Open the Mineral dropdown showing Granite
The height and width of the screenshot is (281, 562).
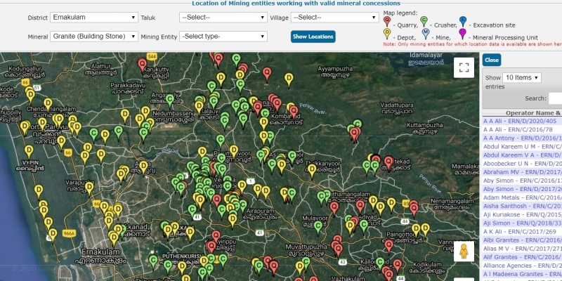click(93, 36)
